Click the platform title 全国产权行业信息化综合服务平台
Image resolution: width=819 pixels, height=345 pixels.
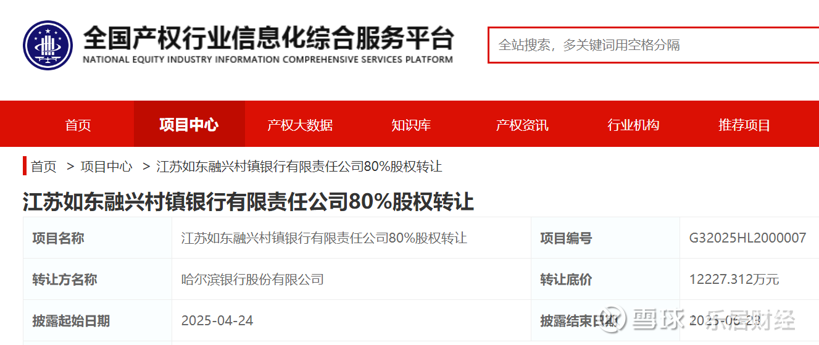coord(268,38)
